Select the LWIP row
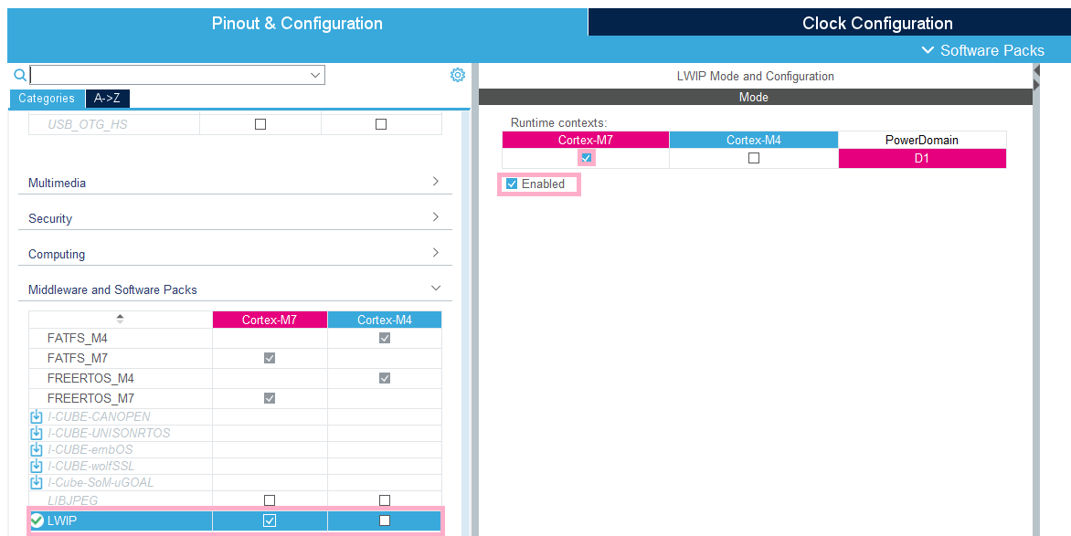The height and width of the screenshot is (536, 1071). coord(235,521)
